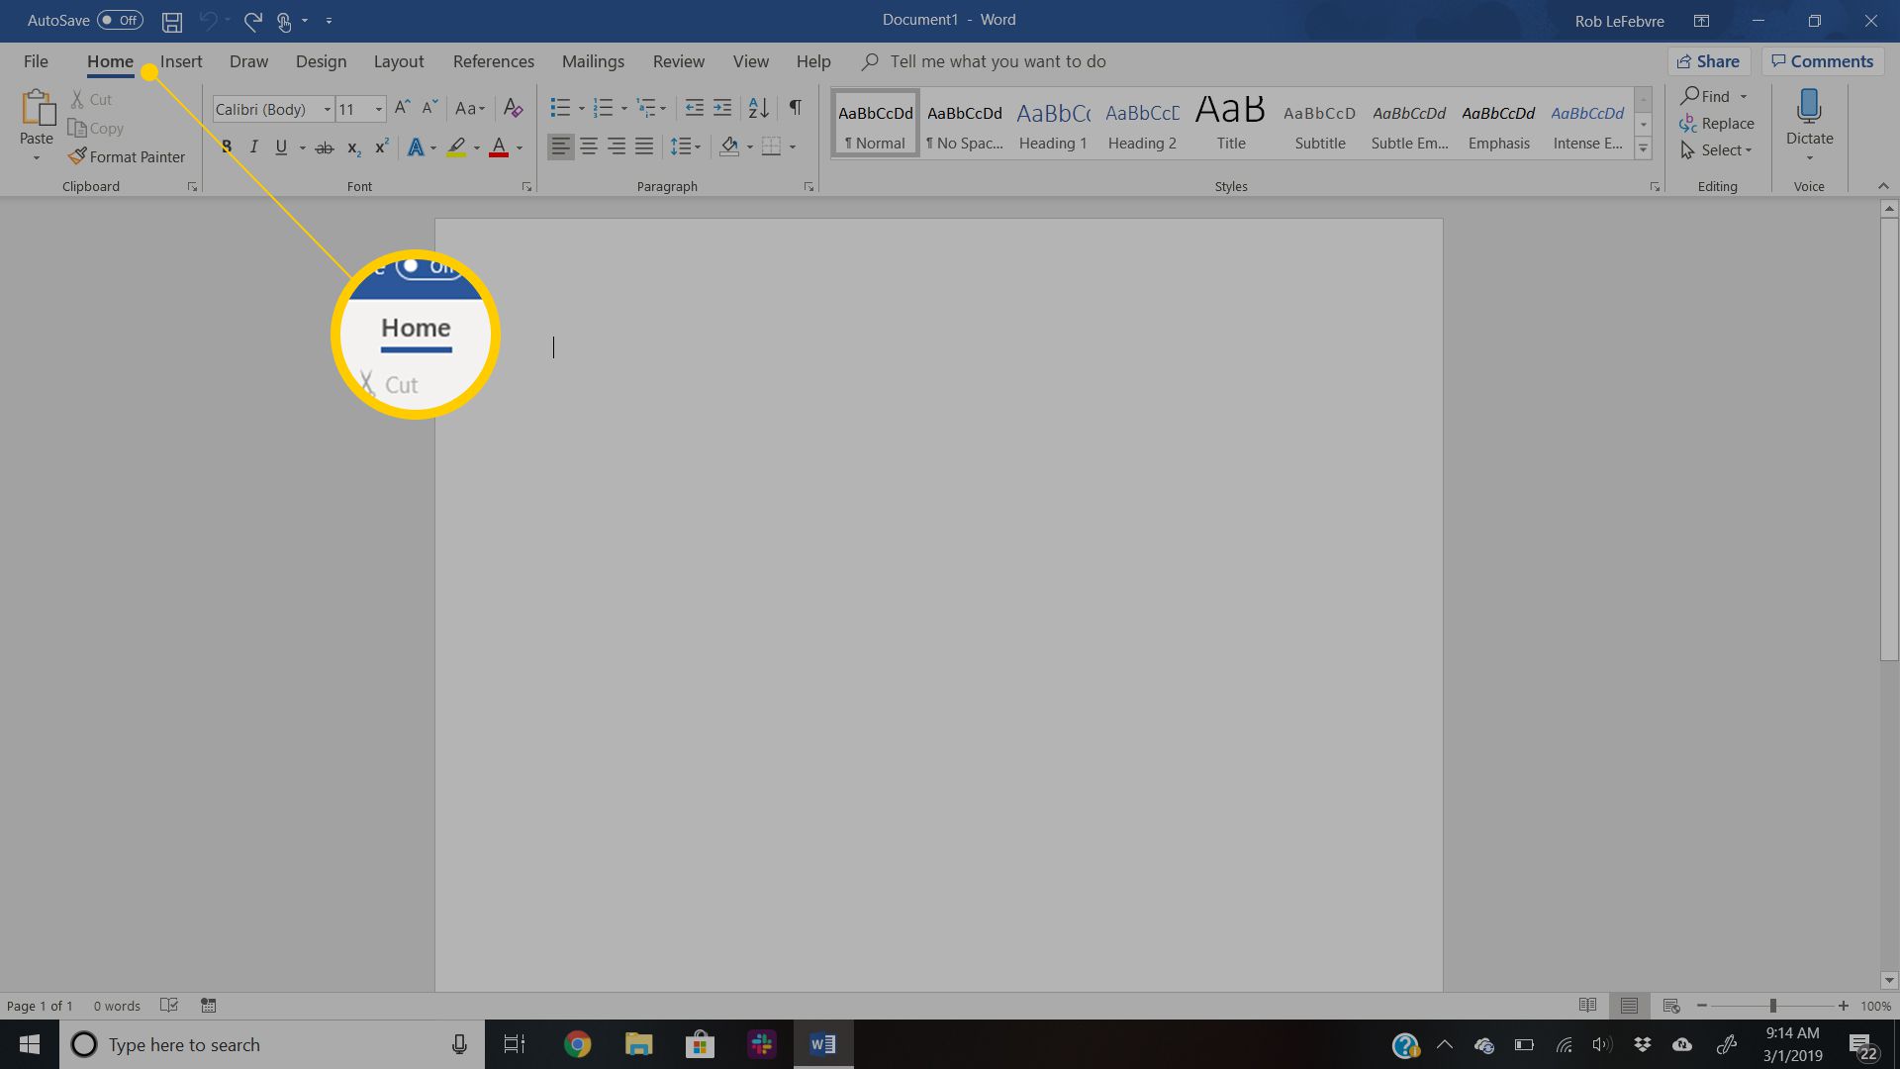Enable Show/Hide paragraph marks
This screenshot has width=1900, height=1069.
[x=796, y=108]
